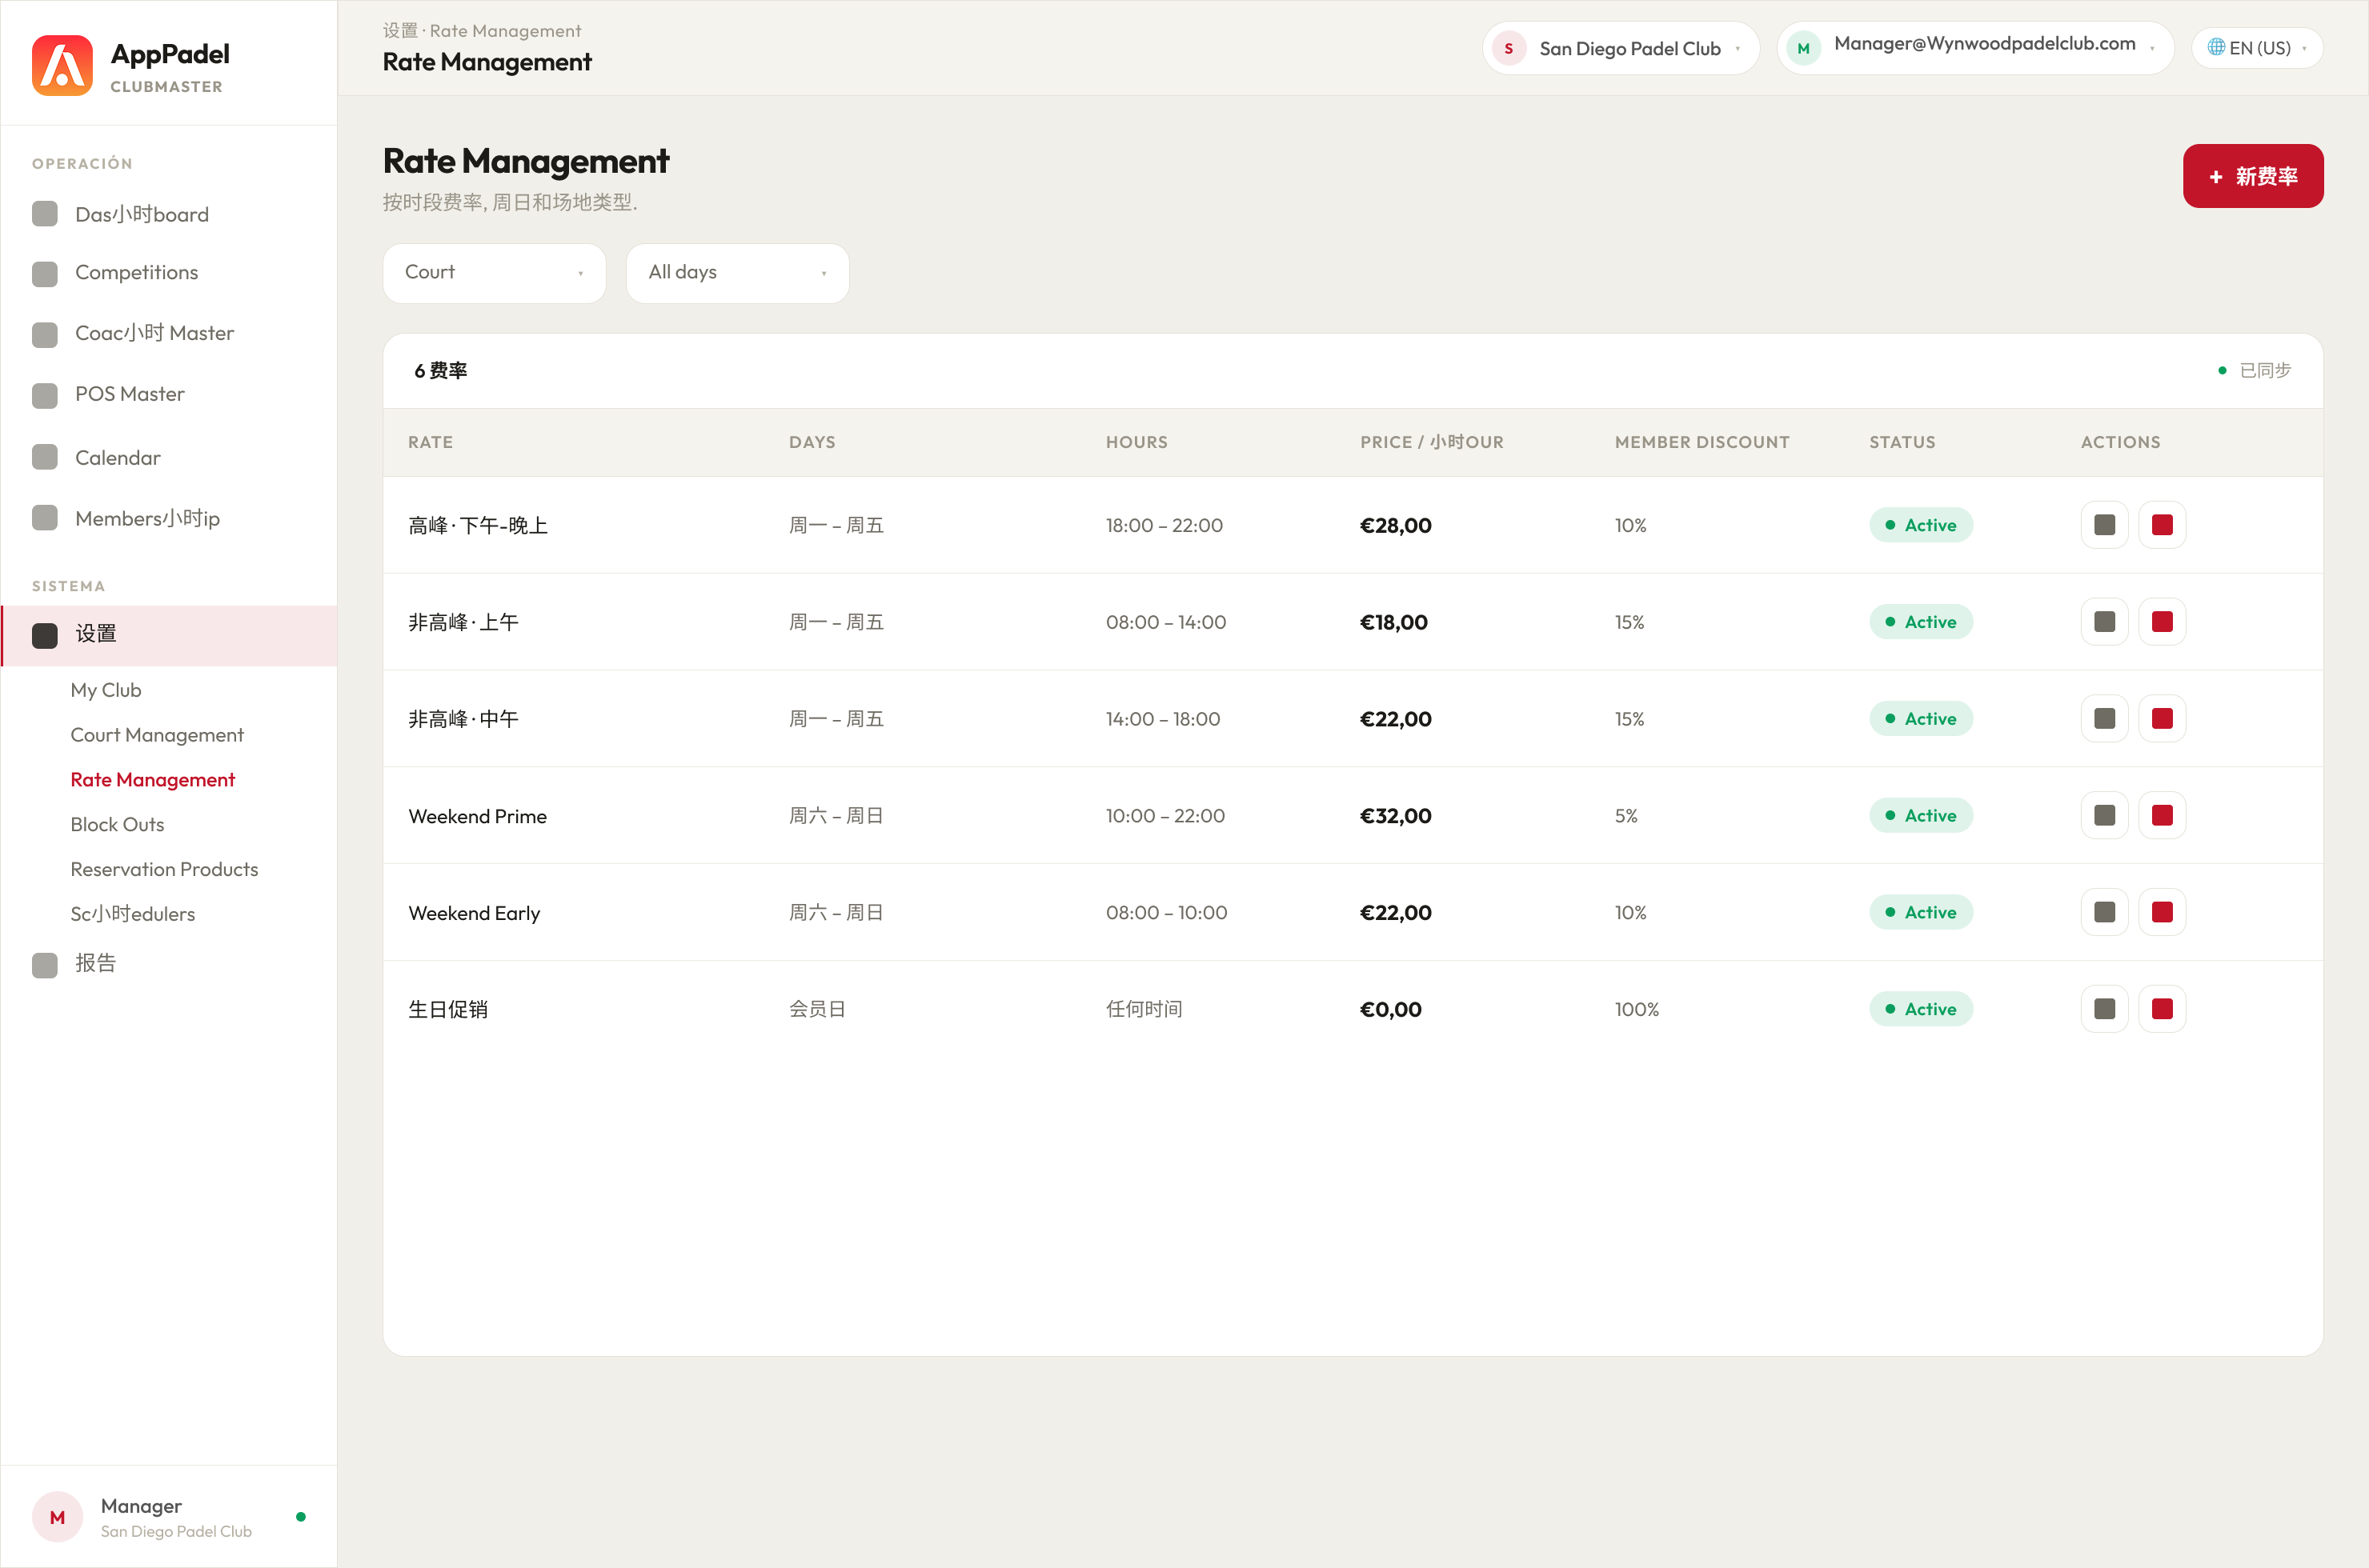Click the AppPadel logo icon
The height and width of the screenshot is (1568, 2369).
(x=62, y=66)
